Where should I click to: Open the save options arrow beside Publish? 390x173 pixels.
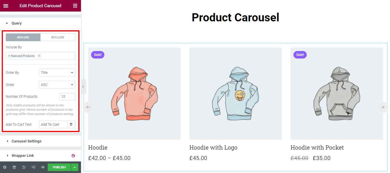tap(75, 167)
